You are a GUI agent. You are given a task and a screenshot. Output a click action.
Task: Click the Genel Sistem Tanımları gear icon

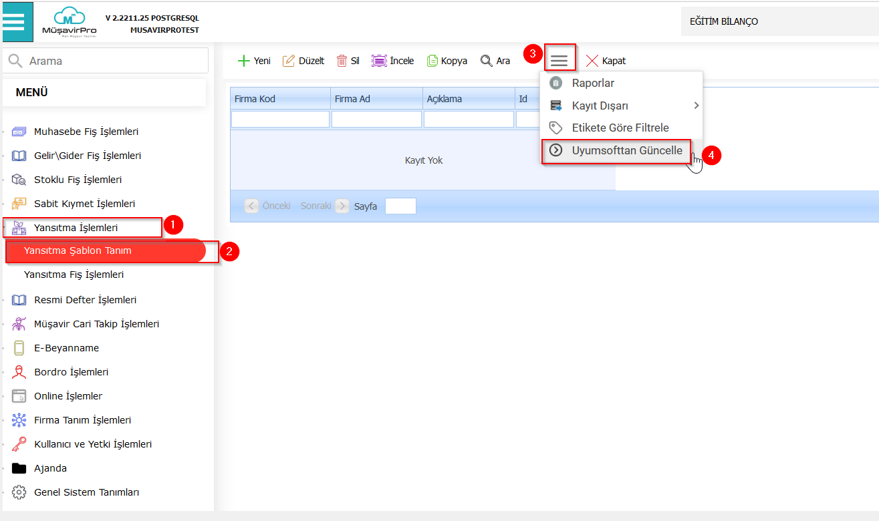[x=19, y=492]
